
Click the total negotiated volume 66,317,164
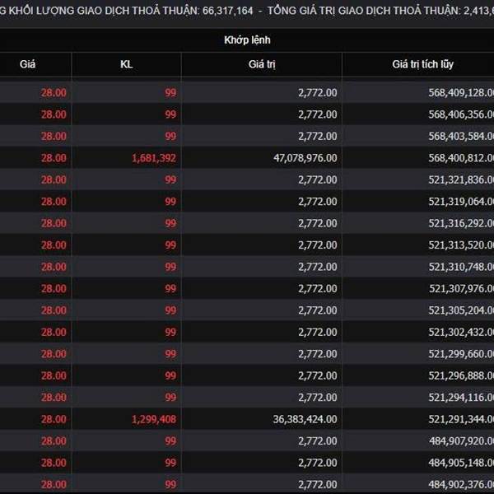(227, 11)
